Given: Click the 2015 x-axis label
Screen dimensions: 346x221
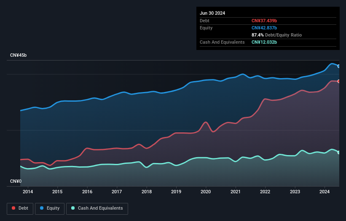Looking at the screenshot, I should [57, 192].
